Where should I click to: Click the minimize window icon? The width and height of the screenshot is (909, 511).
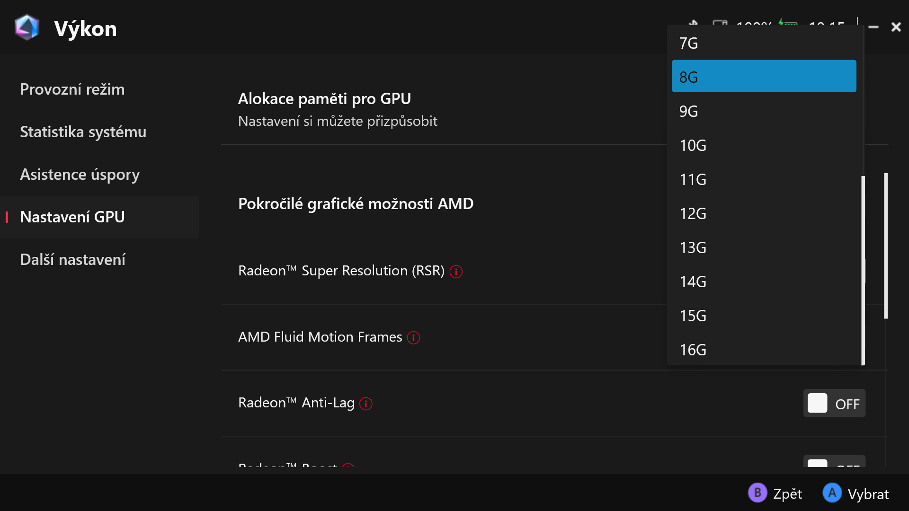tap(873, 27)
